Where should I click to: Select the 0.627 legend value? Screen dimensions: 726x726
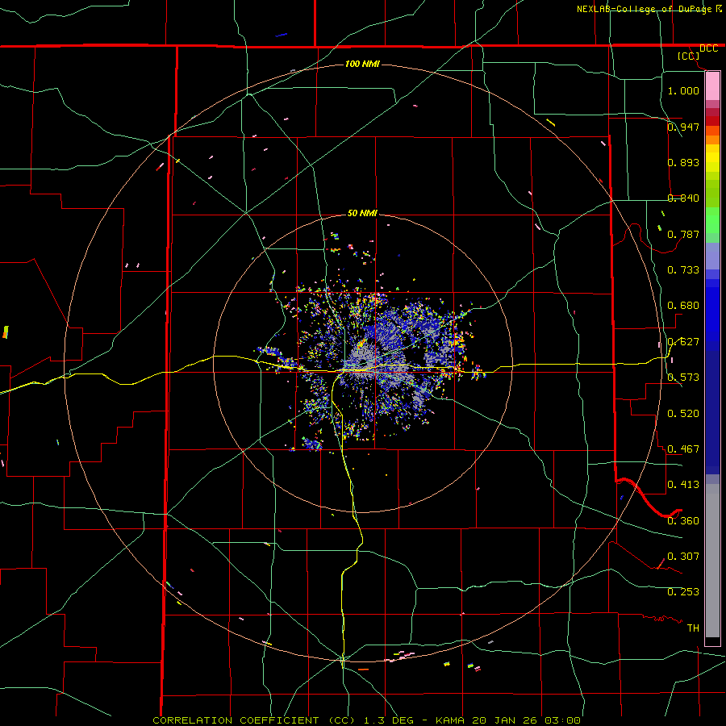(683, 342)
